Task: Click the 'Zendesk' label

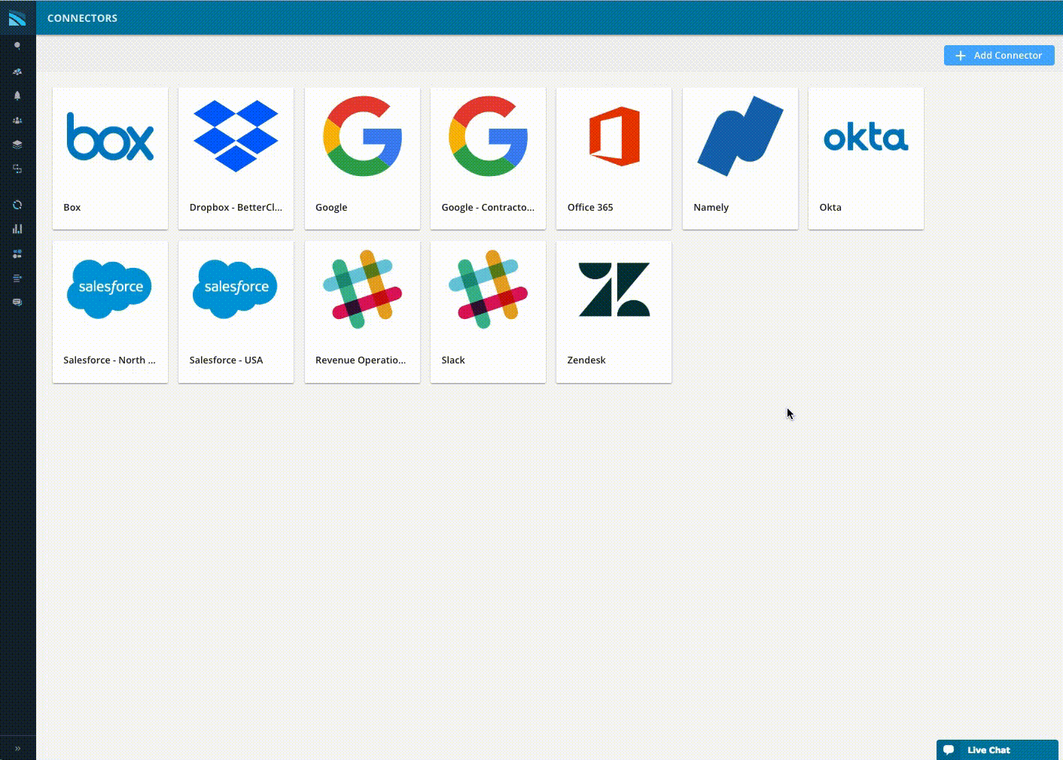Action: pos(586,360)
